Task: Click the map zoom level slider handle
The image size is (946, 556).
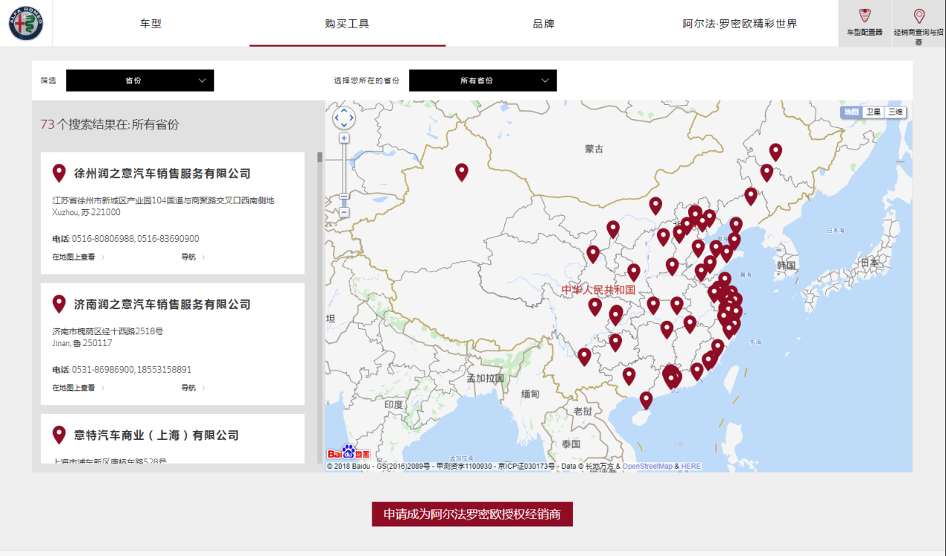Action: pos(344,197)
